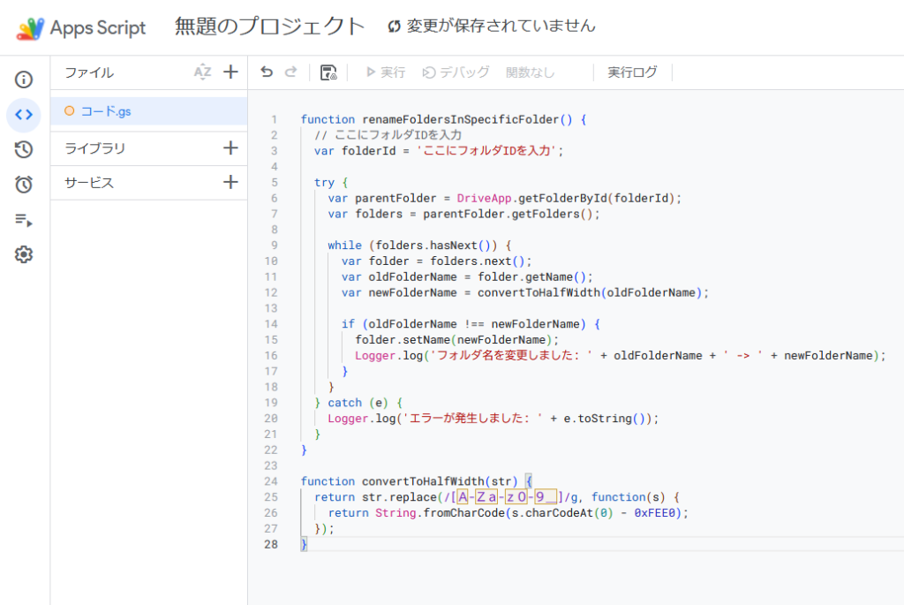Click function convertToHalfWidth definition name
Viewport: 904px width, 605px height.
point(423,481)
